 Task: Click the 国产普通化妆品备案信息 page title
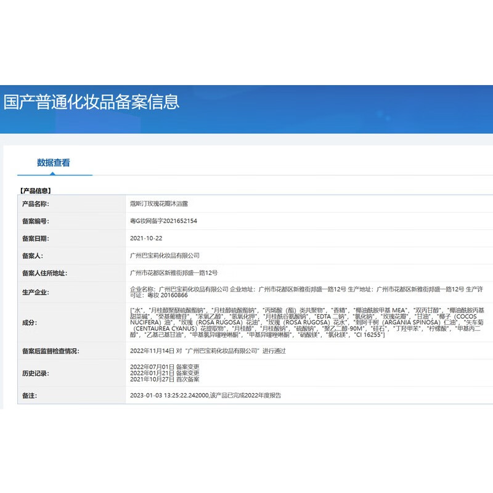(91, 102)
